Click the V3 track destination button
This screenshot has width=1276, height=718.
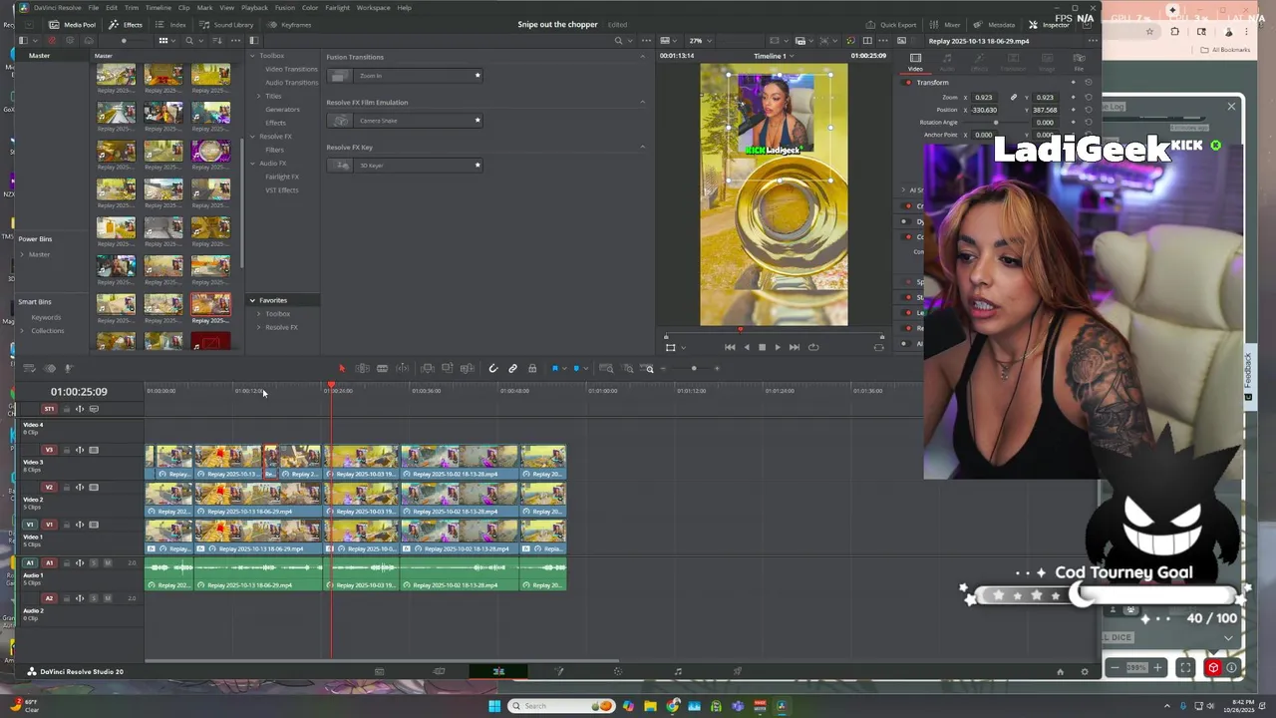click(x=49, y=450)
